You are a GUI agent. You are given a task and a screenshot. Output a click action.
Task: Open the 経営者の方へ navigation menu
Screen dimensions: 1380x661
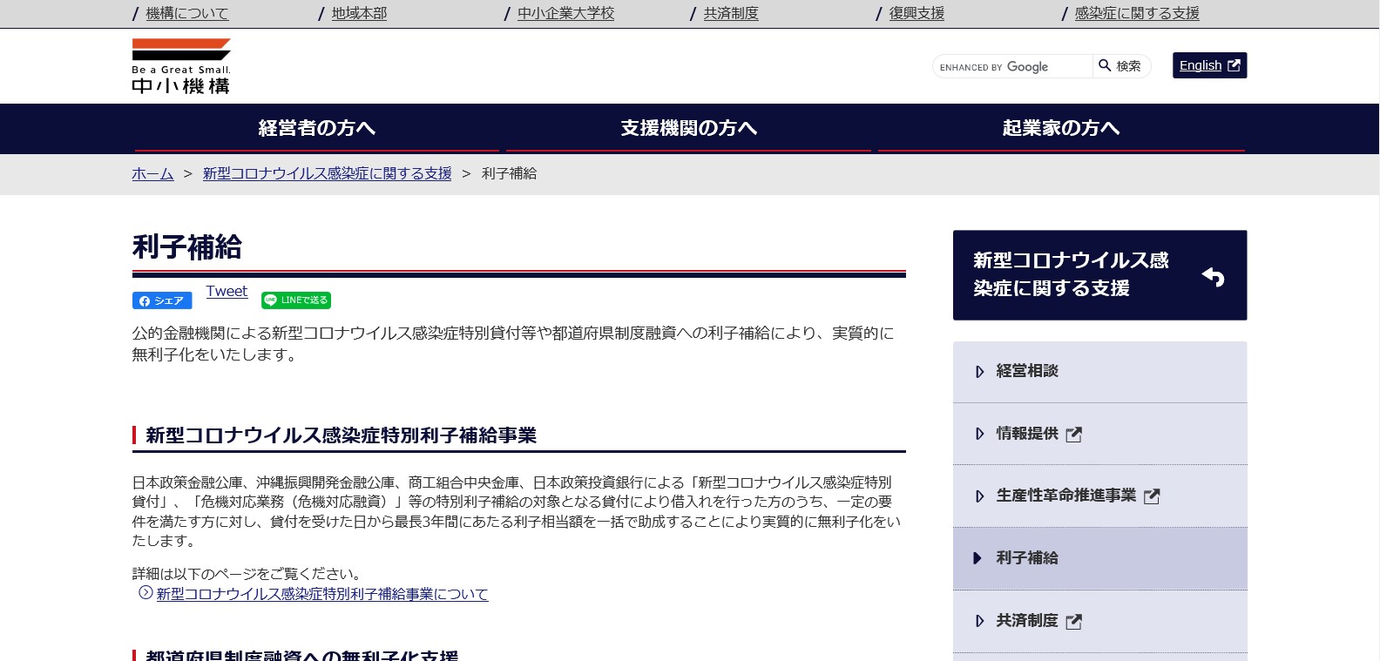point(316,128)
